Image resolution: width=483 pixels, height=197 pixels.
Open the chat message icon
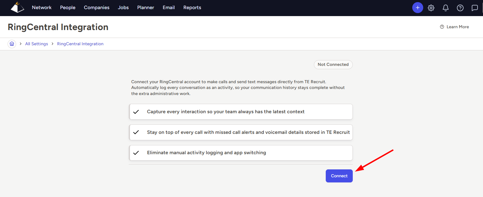coord(474,8)
